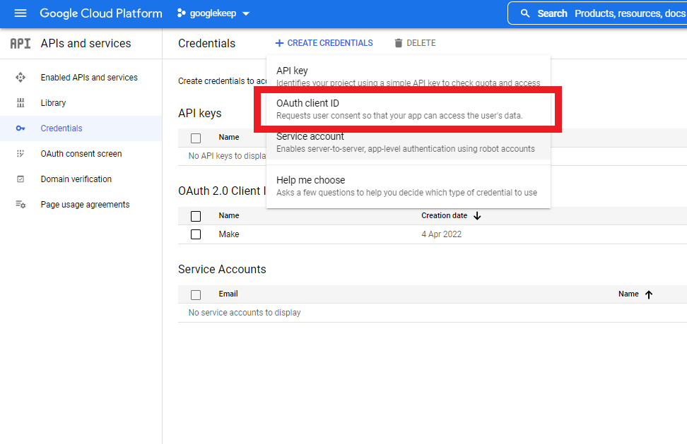The height and width of the screenshot is (444, 687).
Task: Expand the googlekeep project selector arrow
Action: (246, 13)
